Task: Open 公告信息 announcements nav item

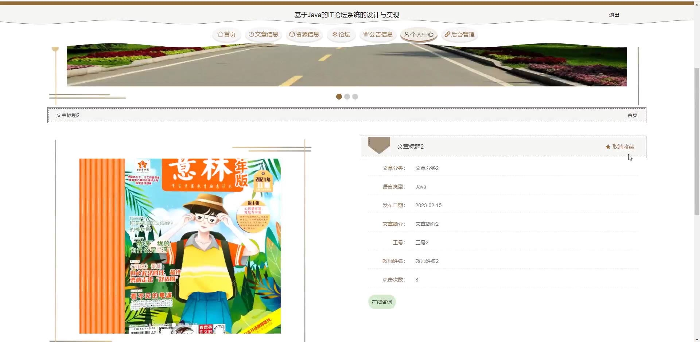Action: click(x=378, y=34)
